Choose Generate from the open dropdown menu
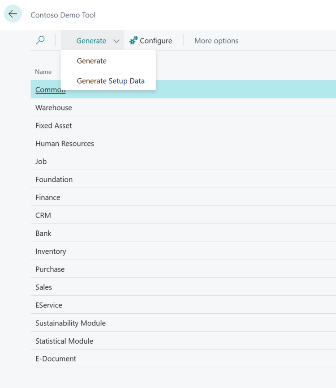Screen dimensions: 336x388 (91, 60)
